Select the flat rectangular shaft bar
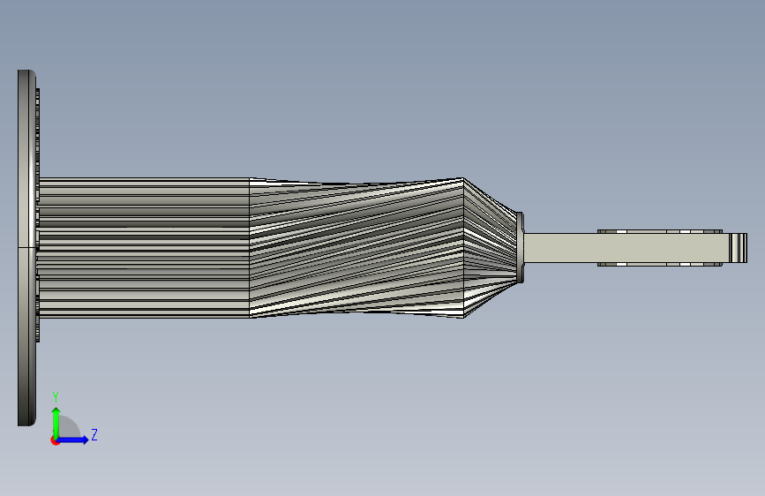Viewport: 765px width, 496px height. 627,247
